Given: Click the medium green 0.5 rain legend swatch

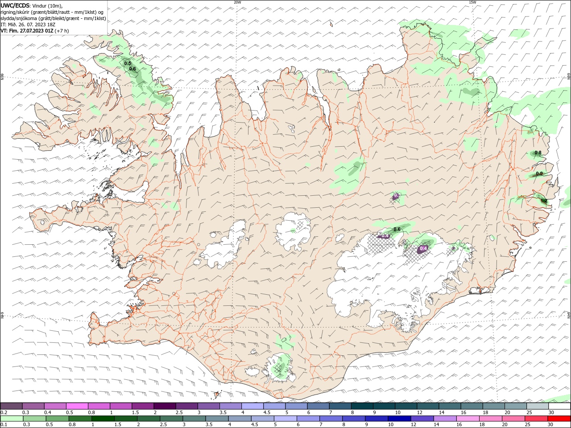Looking at the screenshot, I should pyautogui.click(x=57, y=419).
